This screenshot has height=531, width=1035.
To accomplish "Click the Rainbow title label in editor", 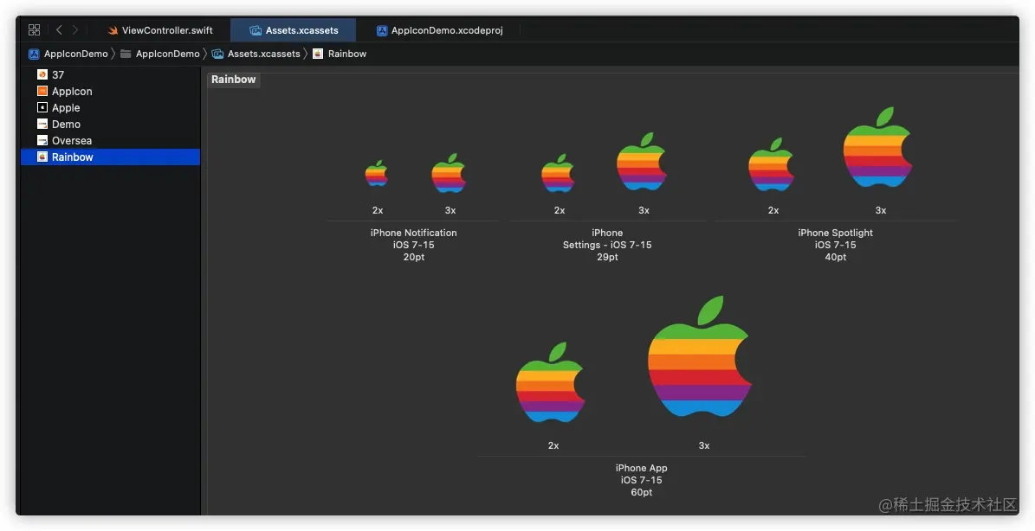I will point(234,79).
